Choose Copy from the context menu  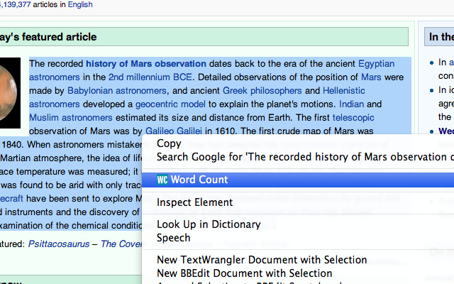pos(169,144)
